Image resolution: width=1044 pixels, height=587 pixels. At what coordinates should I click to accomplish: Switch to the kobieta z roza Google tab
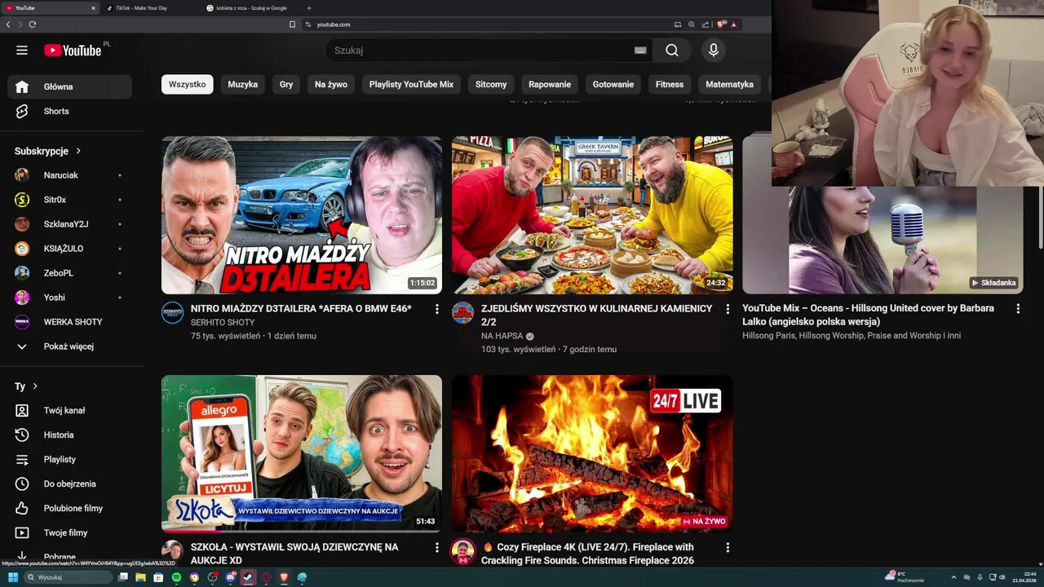click(251, 8)
